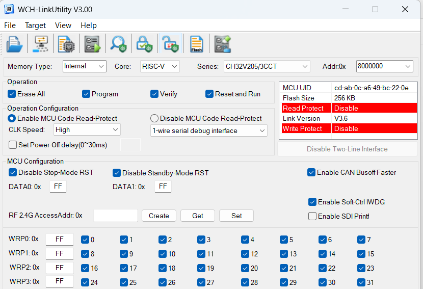Image resolution: width=423 pixels, height=289 pixels.
Task: Click the query chip info toolbar icon
Action: tap(66, 44)
